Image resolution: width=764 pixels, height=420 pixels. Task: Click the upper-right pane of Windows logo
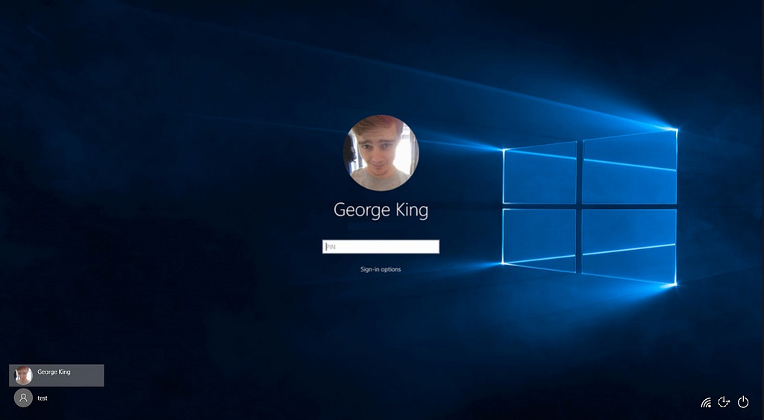point(630,167)
